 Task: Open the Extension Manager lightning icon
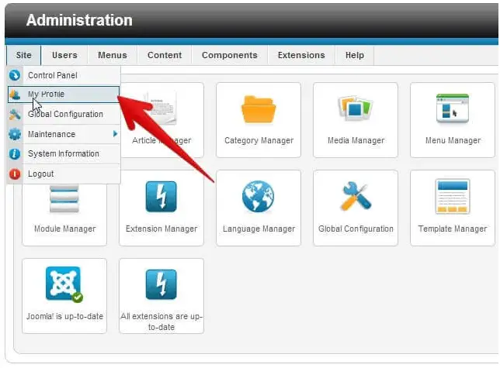coord(161,197)
